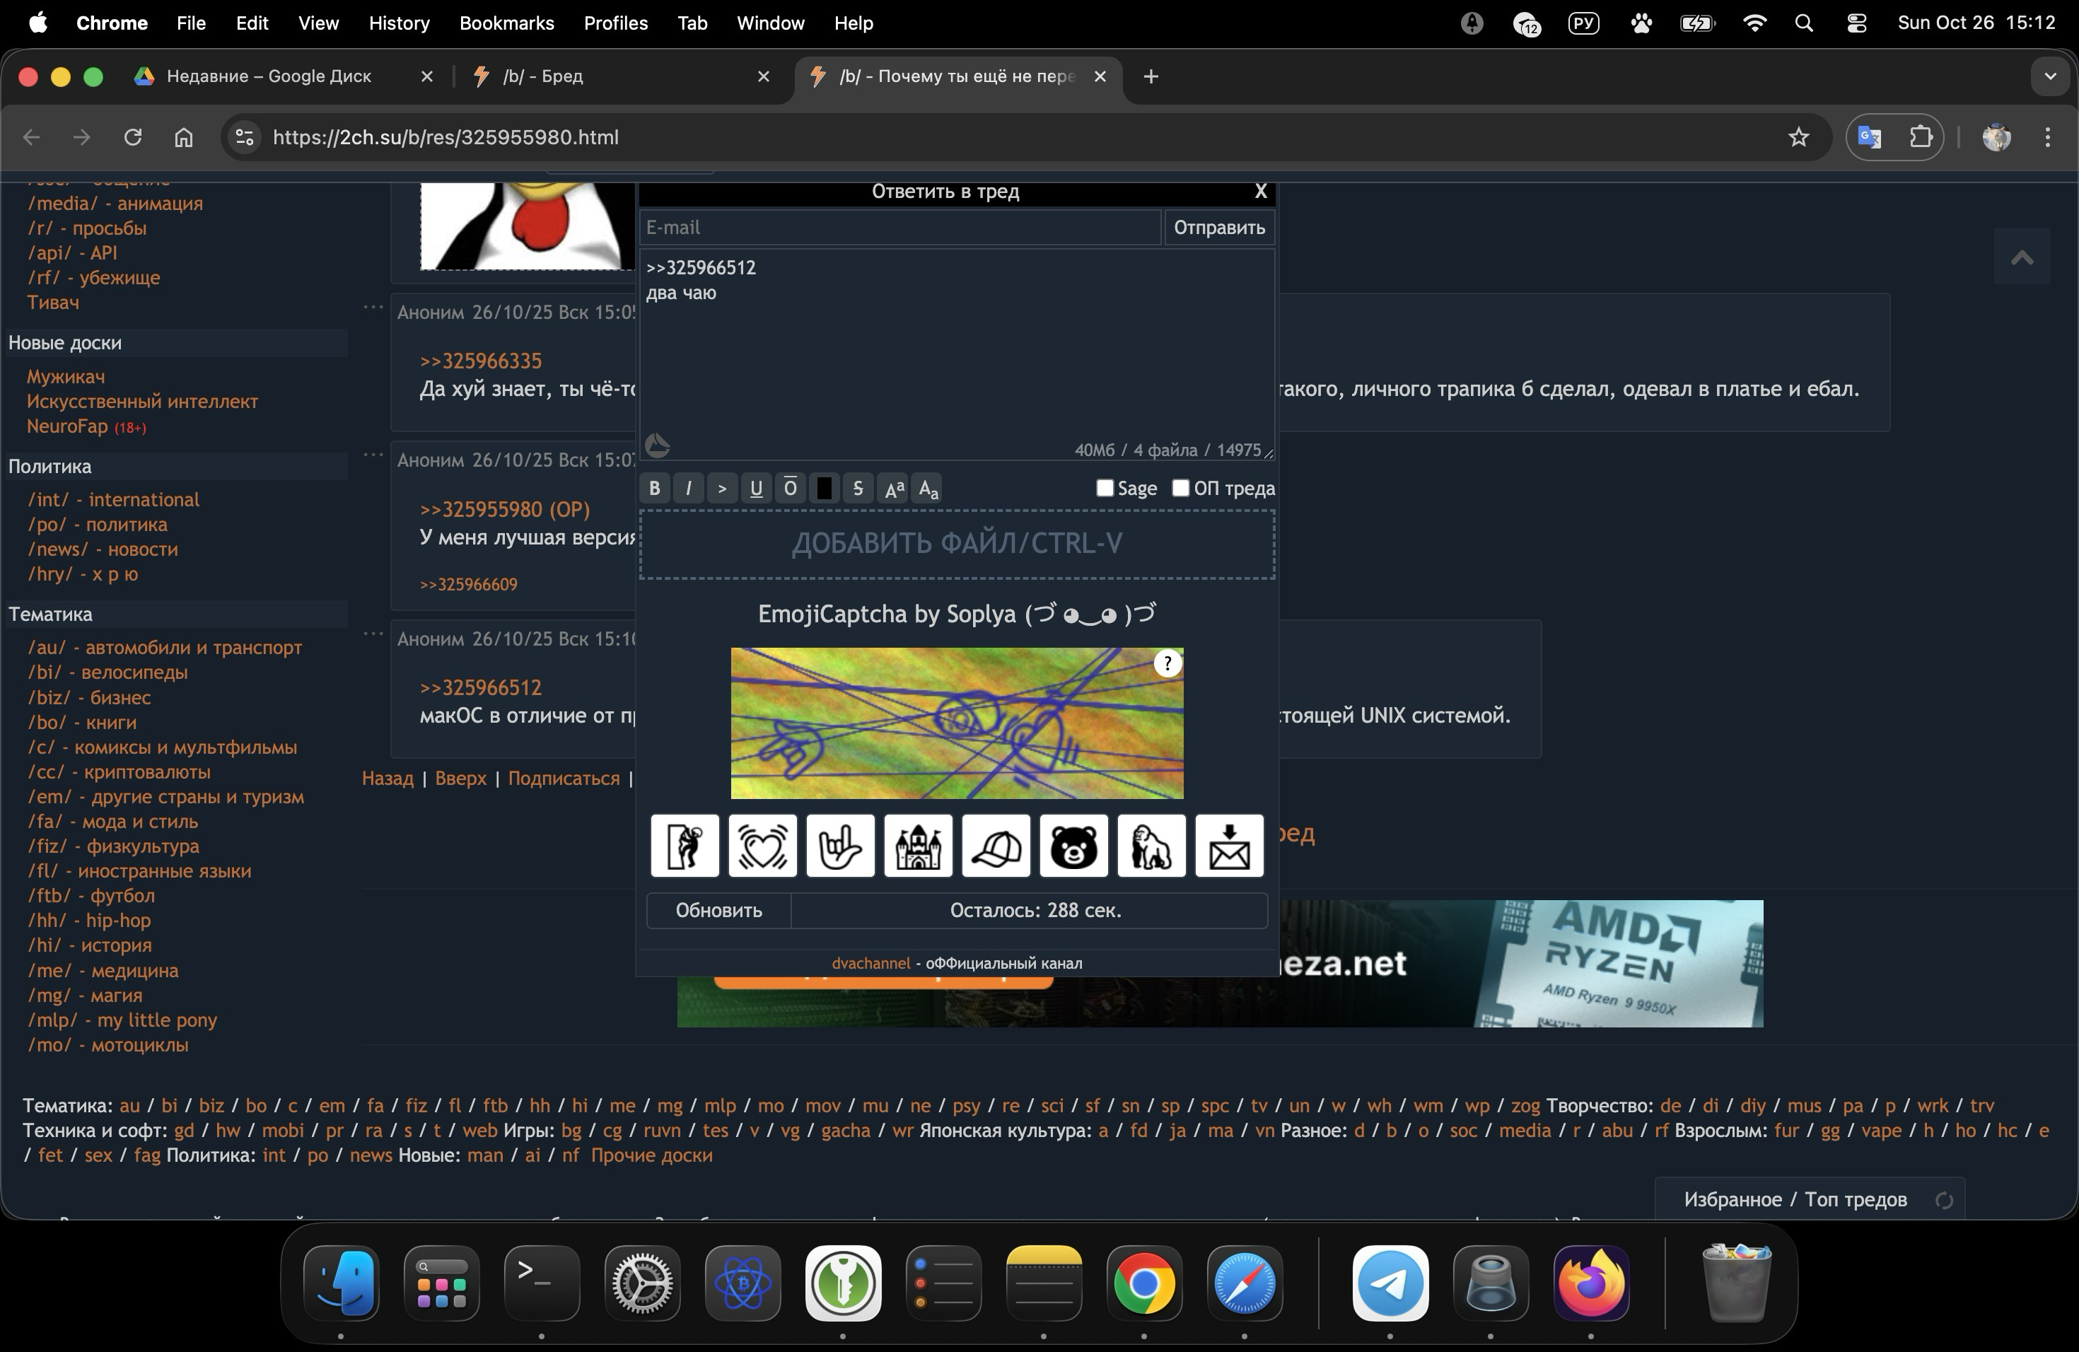The height and width of the screenshot is (1352, 2079).
Task: Click the subscript formatting button
Action: (928, 488)
